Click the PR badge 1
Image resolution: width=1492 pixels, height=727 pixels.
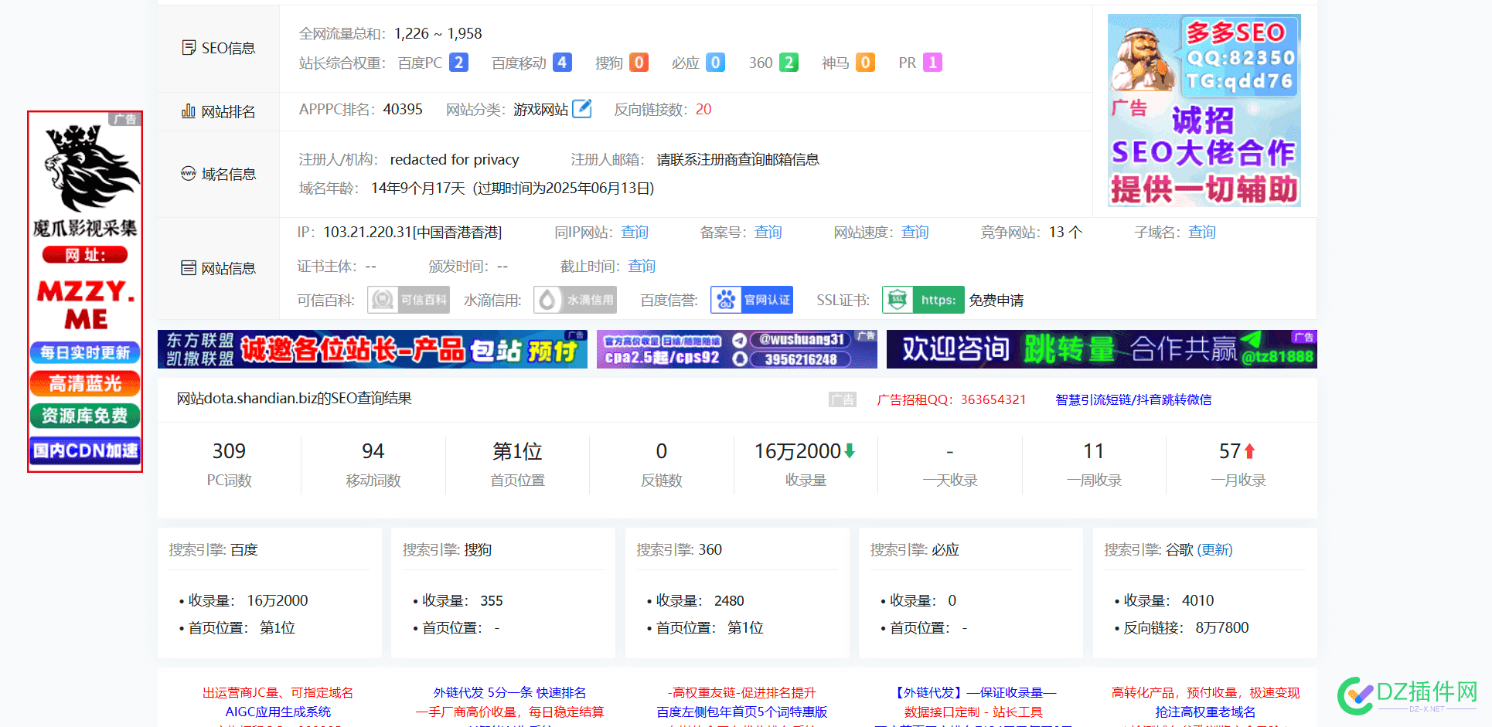tap(932, 63)
